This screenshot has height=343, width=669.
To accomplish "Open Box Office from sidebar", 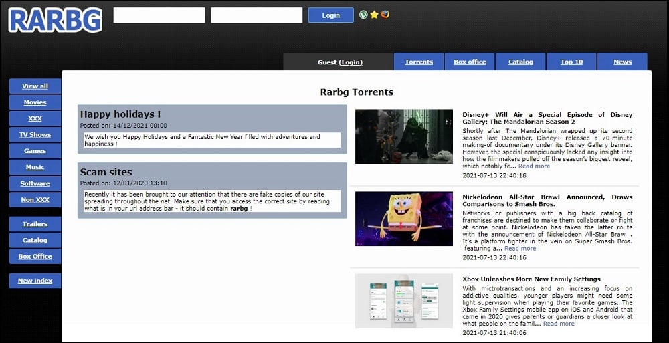I will click(x=35, y=256).
